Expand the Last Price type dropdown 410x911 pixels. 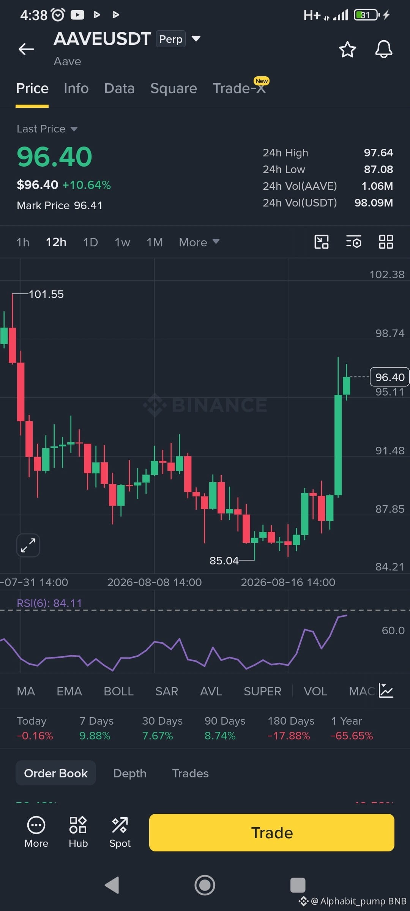[x=74, y=129]
